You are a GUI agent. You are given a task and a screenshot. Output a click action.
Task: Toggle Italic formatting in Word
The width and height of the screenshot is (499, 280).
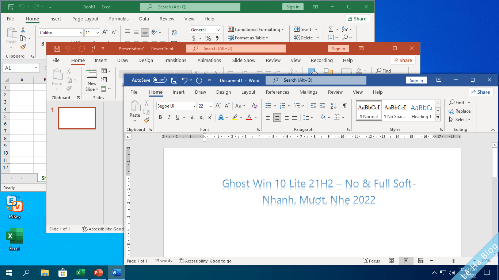pyautogui.click(x=169, y=117)
